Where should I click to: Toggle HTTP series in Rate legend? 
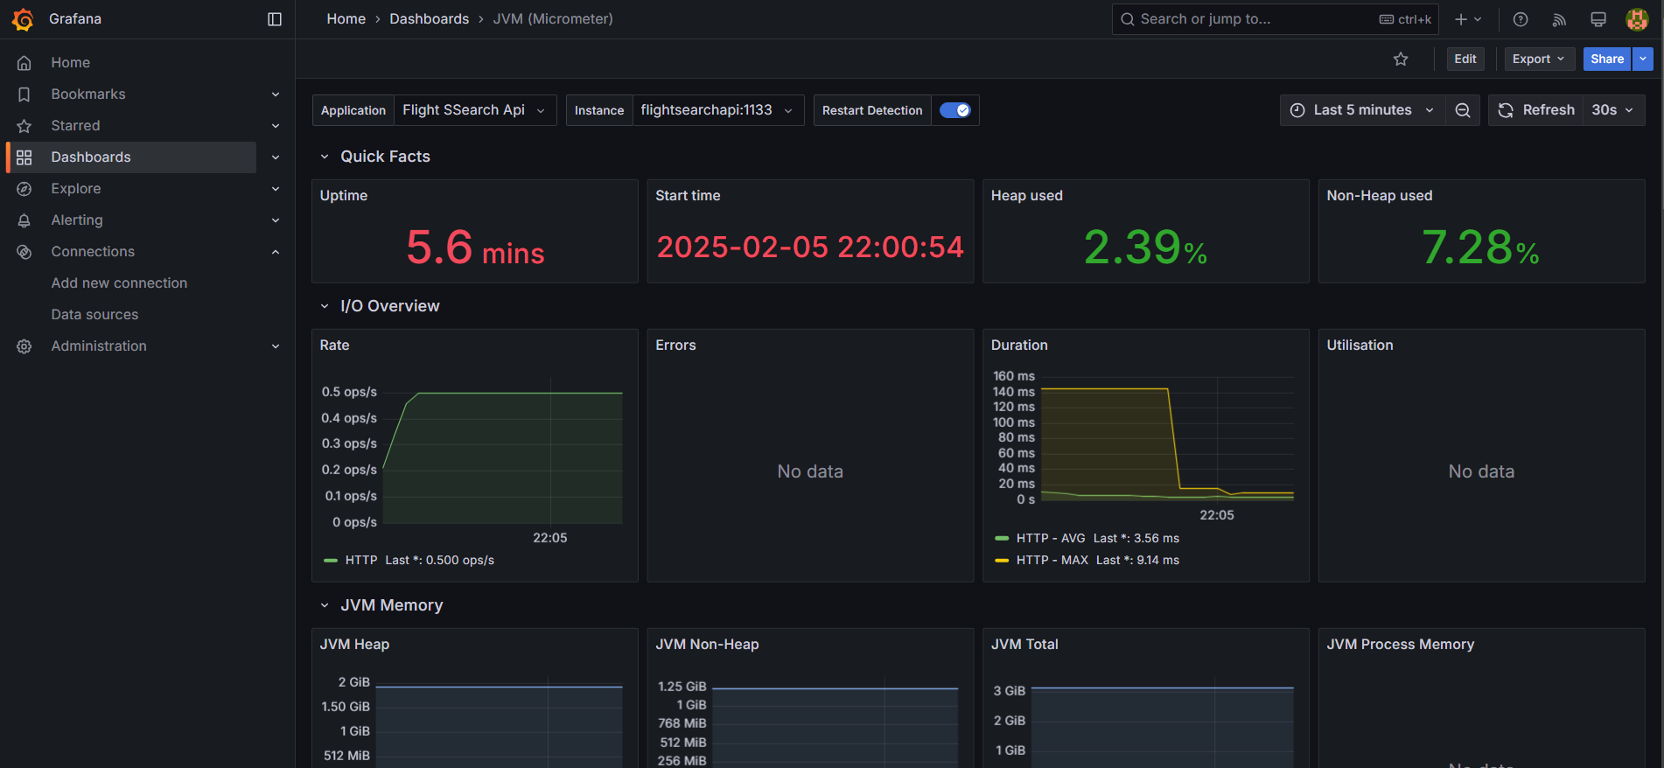click(361, 560)
